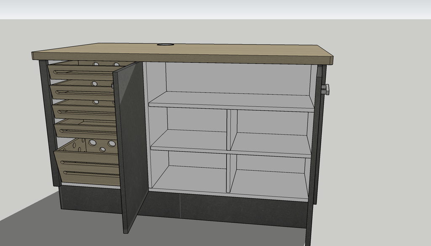Select the round cable grommet on the worktop
Screen dimensions: 431x246
tap(165, 44)
